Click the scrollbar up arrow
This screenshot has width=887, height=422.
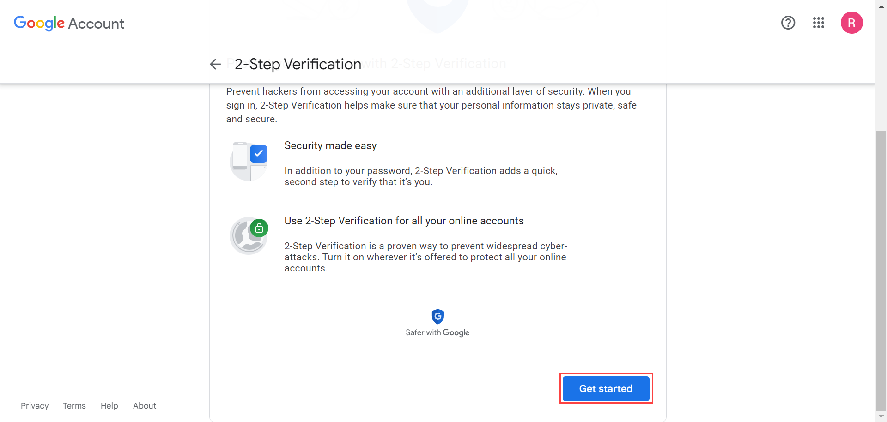coord(881,6)
